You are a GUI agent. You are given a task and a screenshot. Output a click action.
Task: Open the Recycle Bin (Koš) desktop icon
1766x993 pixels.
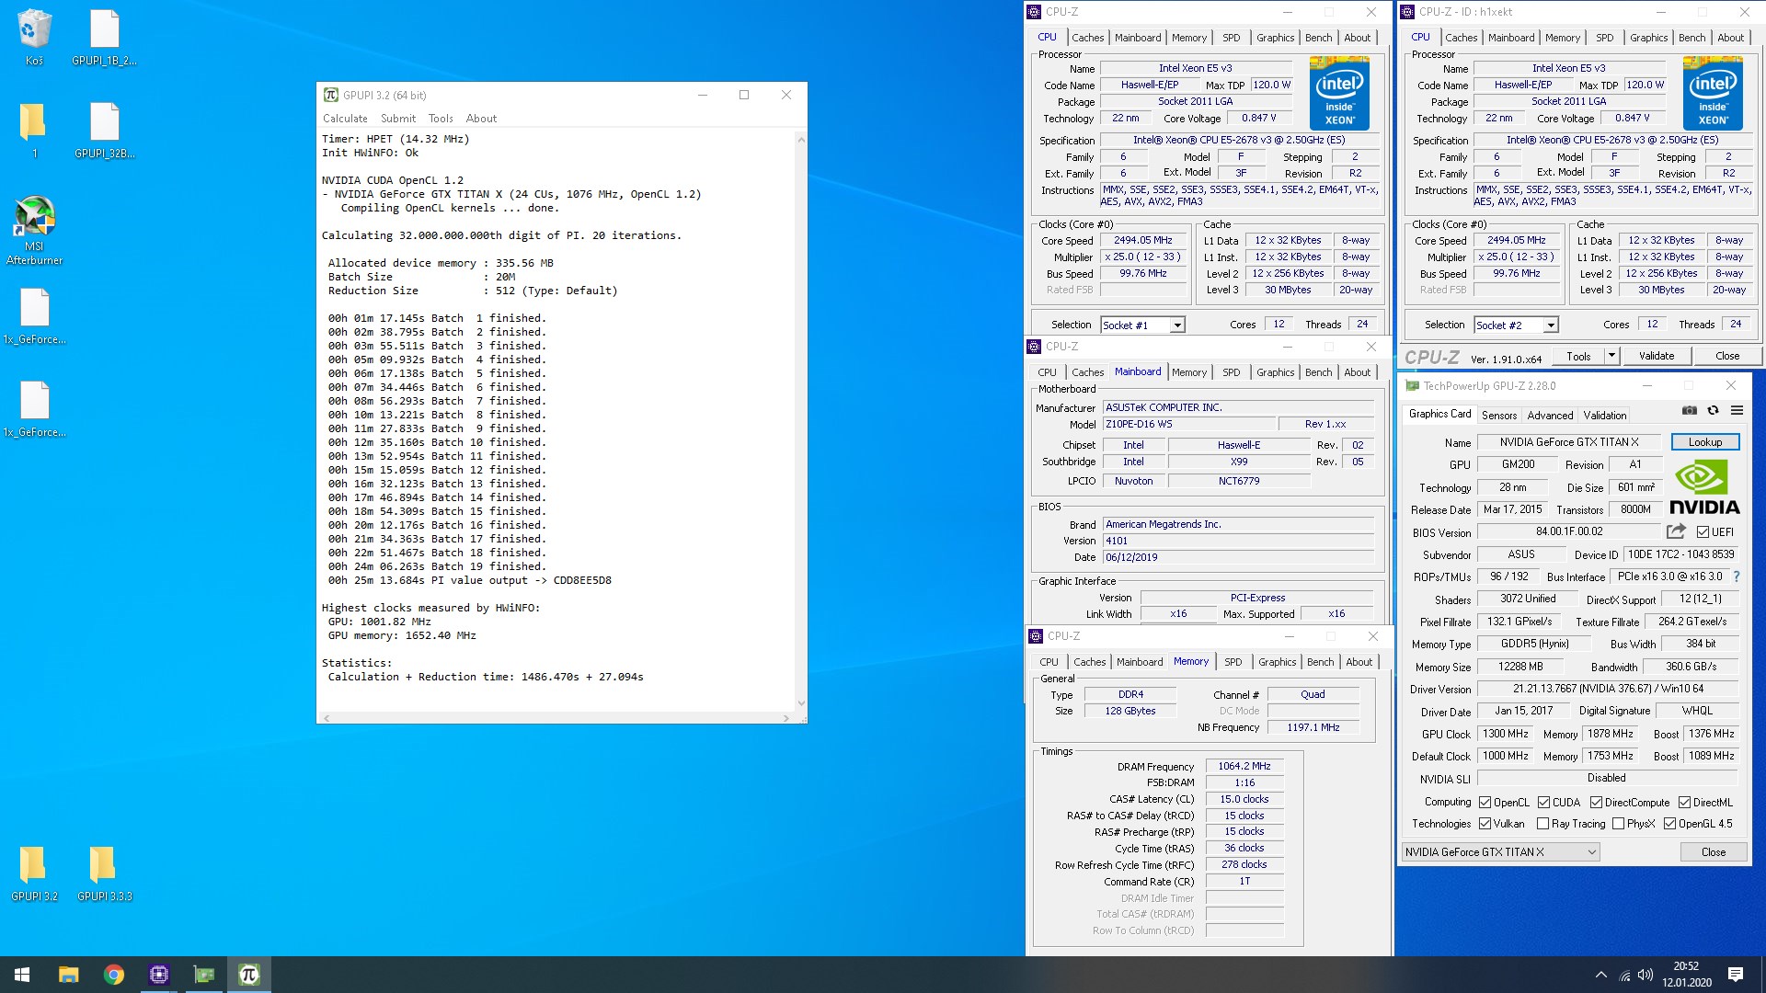(34, 39)
